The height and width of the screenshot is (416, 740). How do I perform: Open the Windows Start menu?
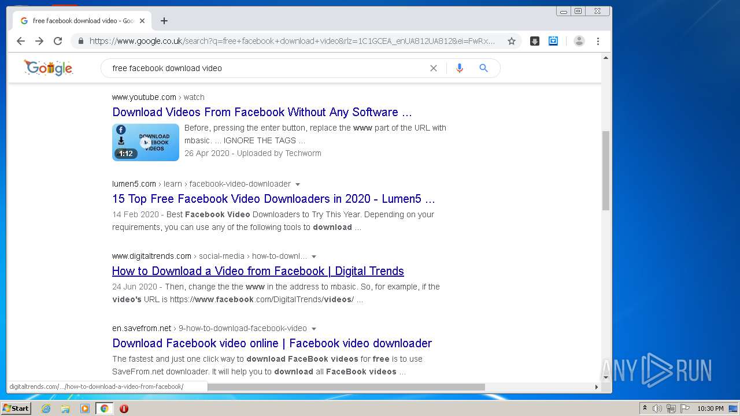[x=16, y=408]
